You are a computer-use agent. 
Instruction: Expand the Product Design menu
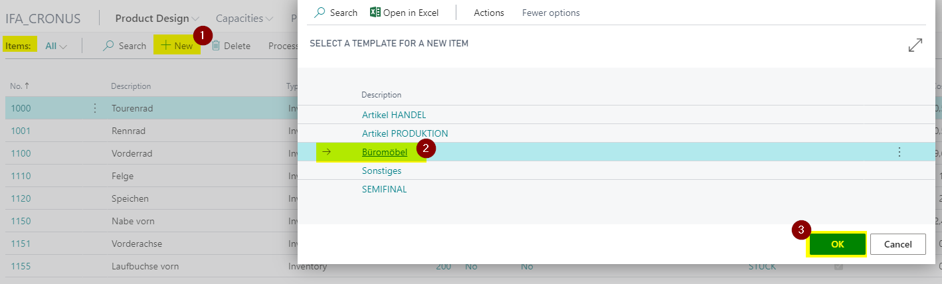[157, 19]
